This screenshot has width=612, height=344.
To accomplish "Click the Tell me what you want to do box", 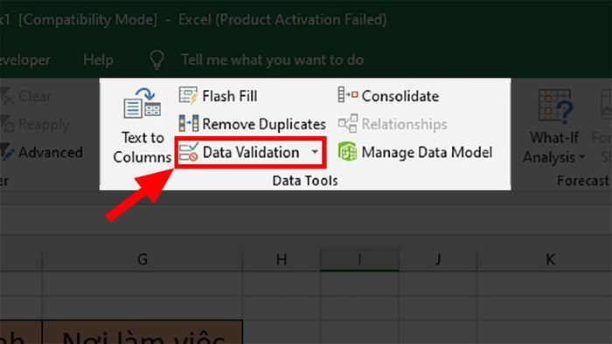I will [272, 60].
